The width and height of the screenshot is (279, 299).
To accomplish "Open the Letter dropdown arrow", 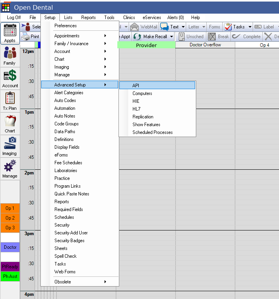I will point(204,27).
